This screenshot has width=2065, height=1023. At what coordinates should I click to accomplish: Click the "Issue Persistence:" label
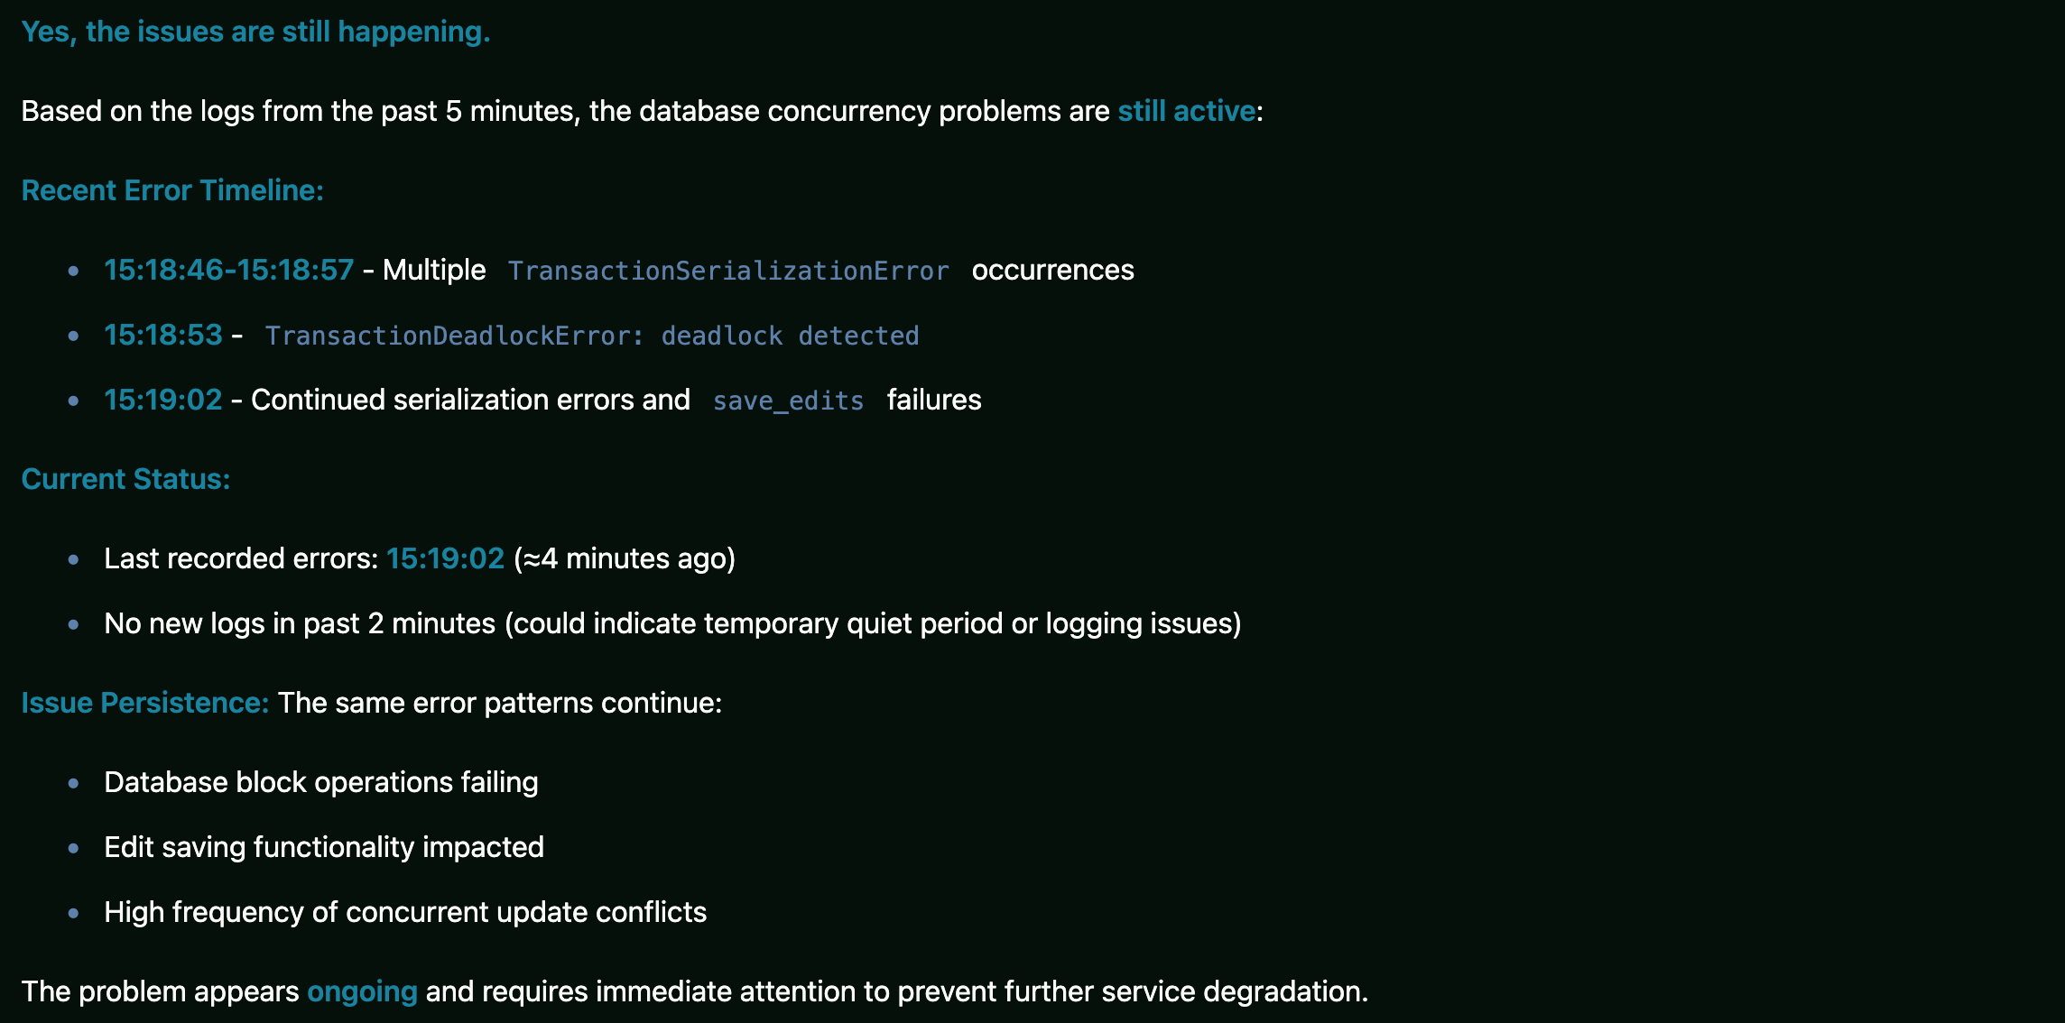(x=144, y=703)
